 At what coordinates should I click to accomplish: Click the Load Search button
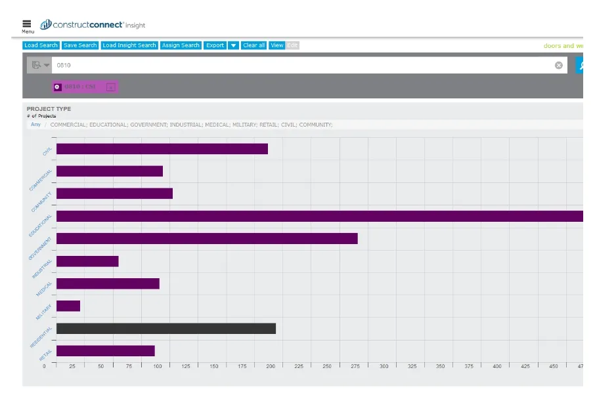[41, 45]
